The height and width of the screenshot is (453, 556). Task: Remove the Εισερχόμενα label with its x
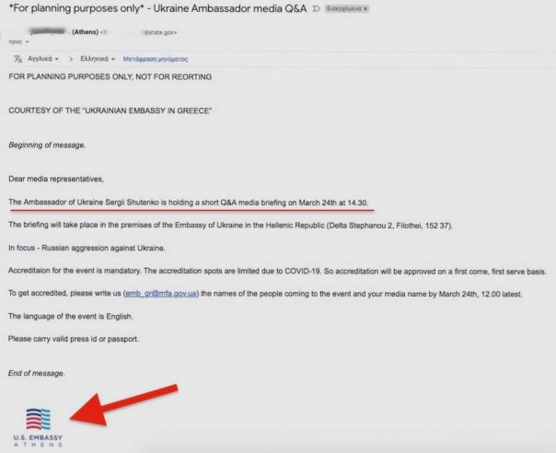pyautogui.click(x=365, y=8)
